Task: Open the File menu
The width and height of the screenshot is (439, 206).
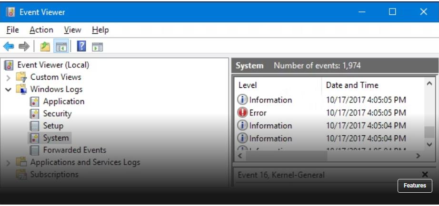Action: (12, 30)
